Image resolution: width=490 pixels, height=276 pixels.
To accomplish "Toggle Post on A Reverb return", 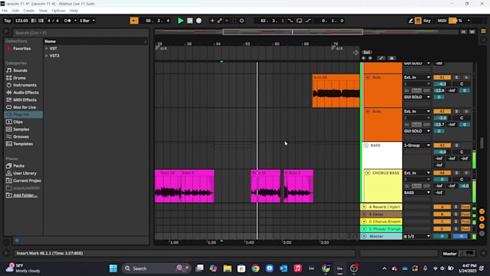I will (x=465, y=207).
